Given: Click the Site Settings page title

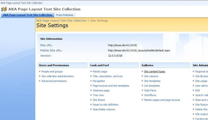Looking at the screenshot, I should 52,25.
